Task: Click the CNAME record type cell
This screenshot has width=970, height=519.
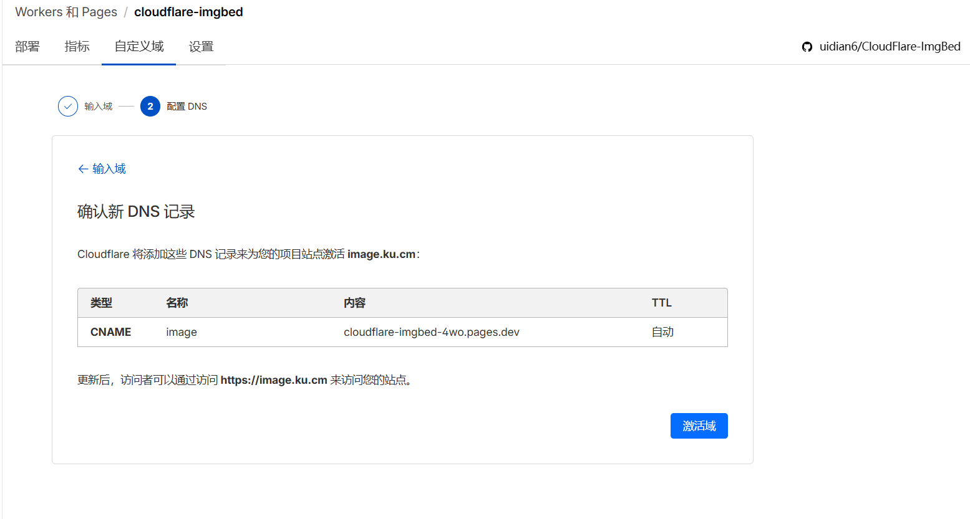Action: pos(111,332)
